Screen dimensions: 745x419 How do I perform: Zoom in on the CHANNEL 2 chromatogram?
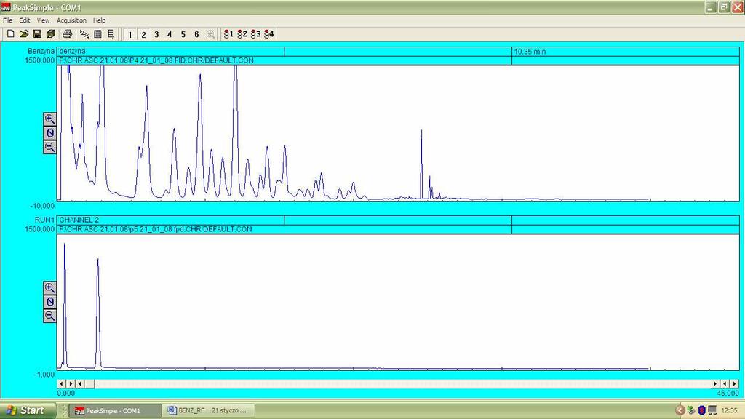(49, 287)
